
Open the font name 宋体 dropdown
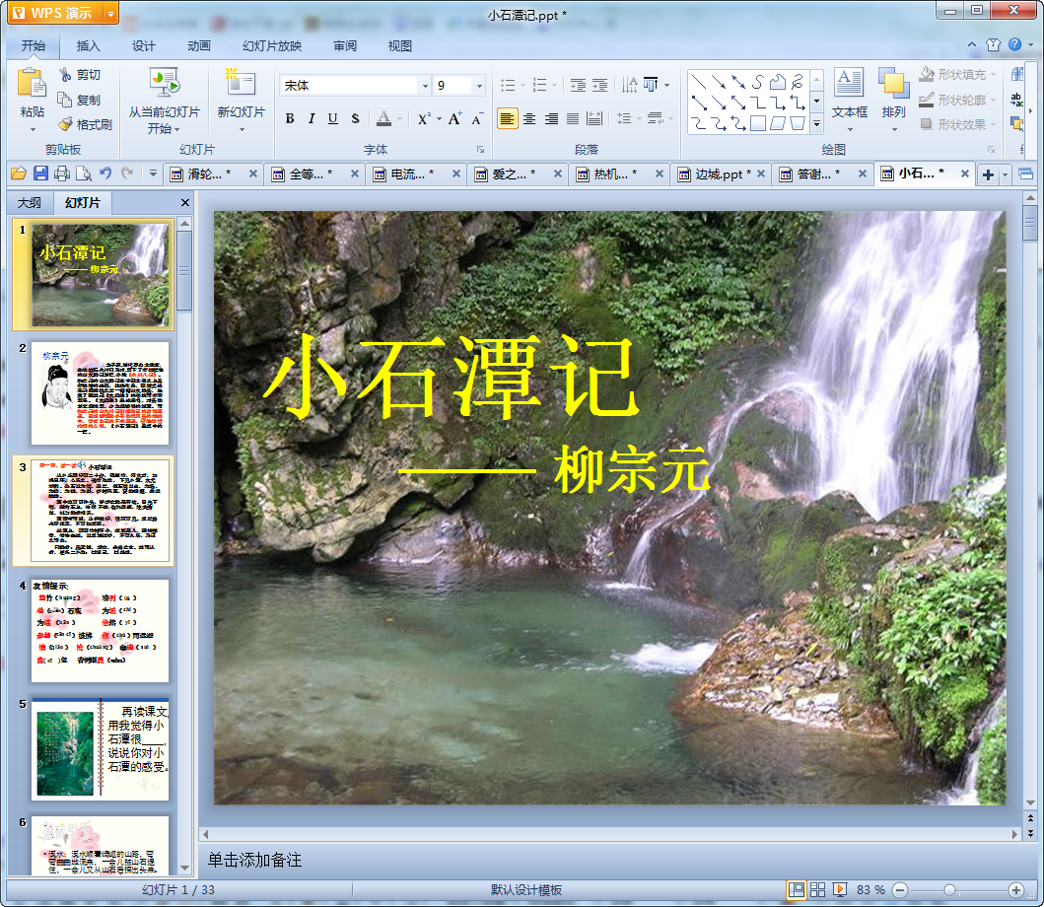pos(425,86)
